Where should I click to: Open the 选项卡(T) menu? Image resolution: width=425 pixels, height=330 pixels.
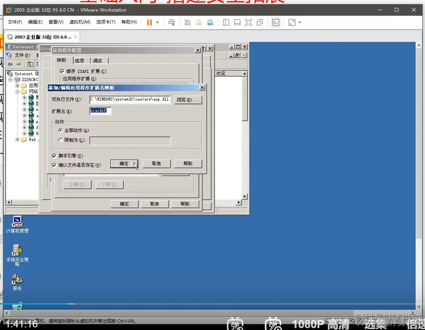(x=106, y=22)
